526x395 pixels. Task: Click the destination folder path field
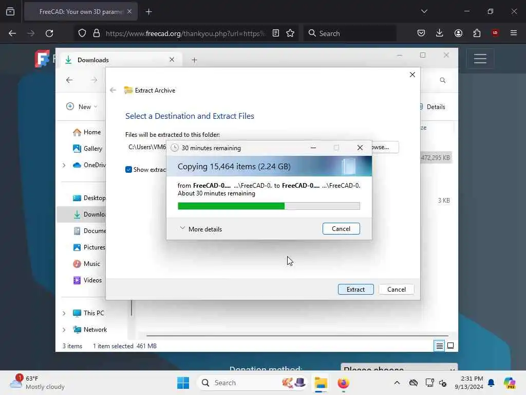point(146,147)
